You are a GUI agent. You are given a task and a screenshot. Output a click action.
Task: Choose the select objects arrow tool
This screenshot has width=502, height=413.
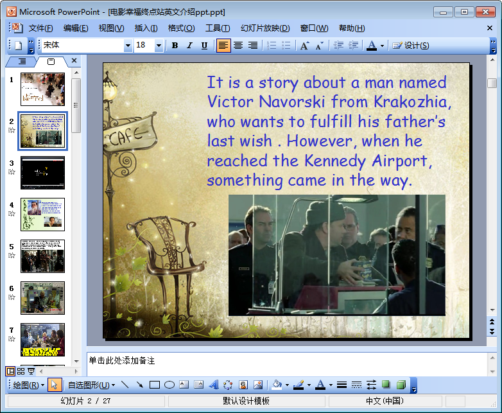click(x=55, y=385)
